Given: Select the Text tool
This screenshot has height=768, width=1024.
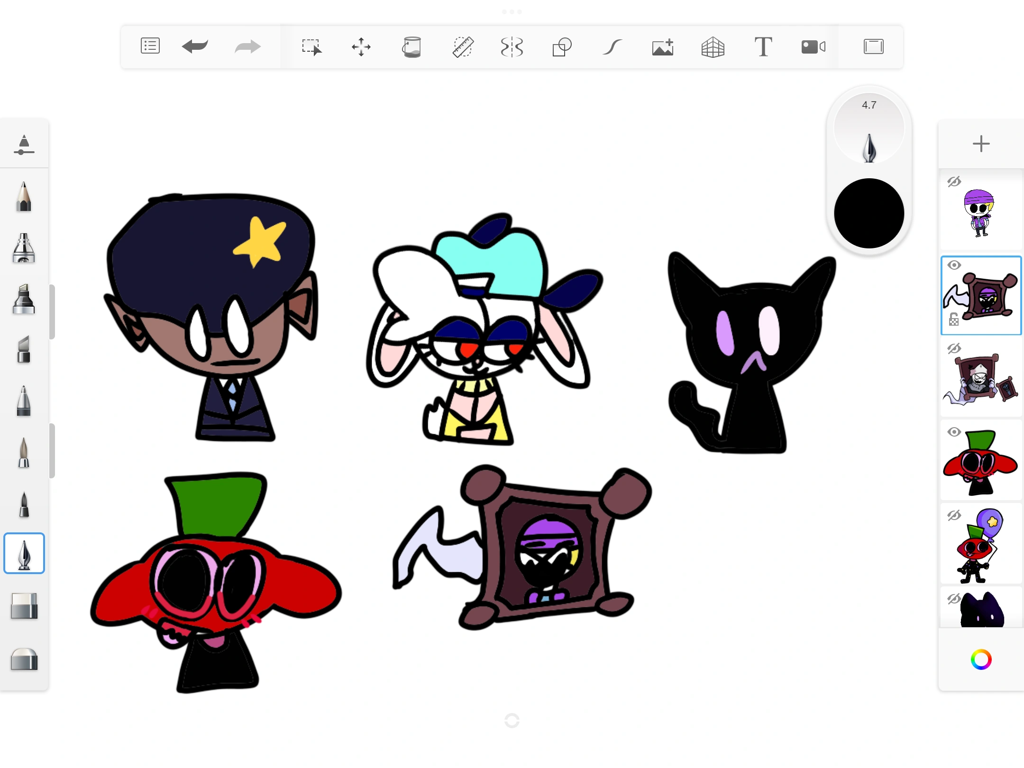Looking at the screenshot, I should click(x=763, y=47).
